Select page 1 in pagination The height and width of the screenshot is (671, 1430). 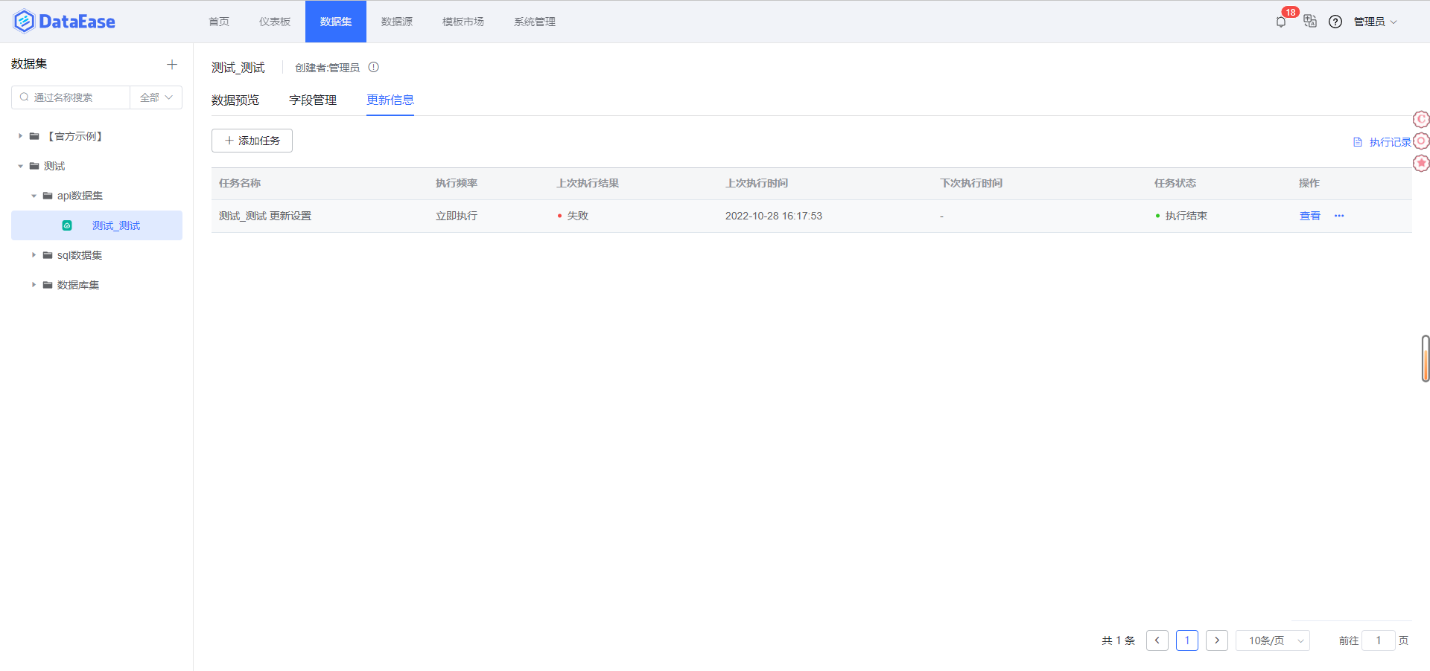pos(1187,640)
